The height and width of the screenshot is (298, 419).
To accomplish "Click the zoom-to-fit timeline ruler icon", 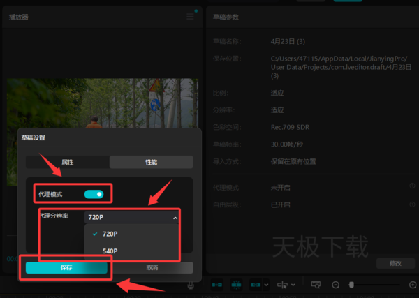I will point(316,285).
